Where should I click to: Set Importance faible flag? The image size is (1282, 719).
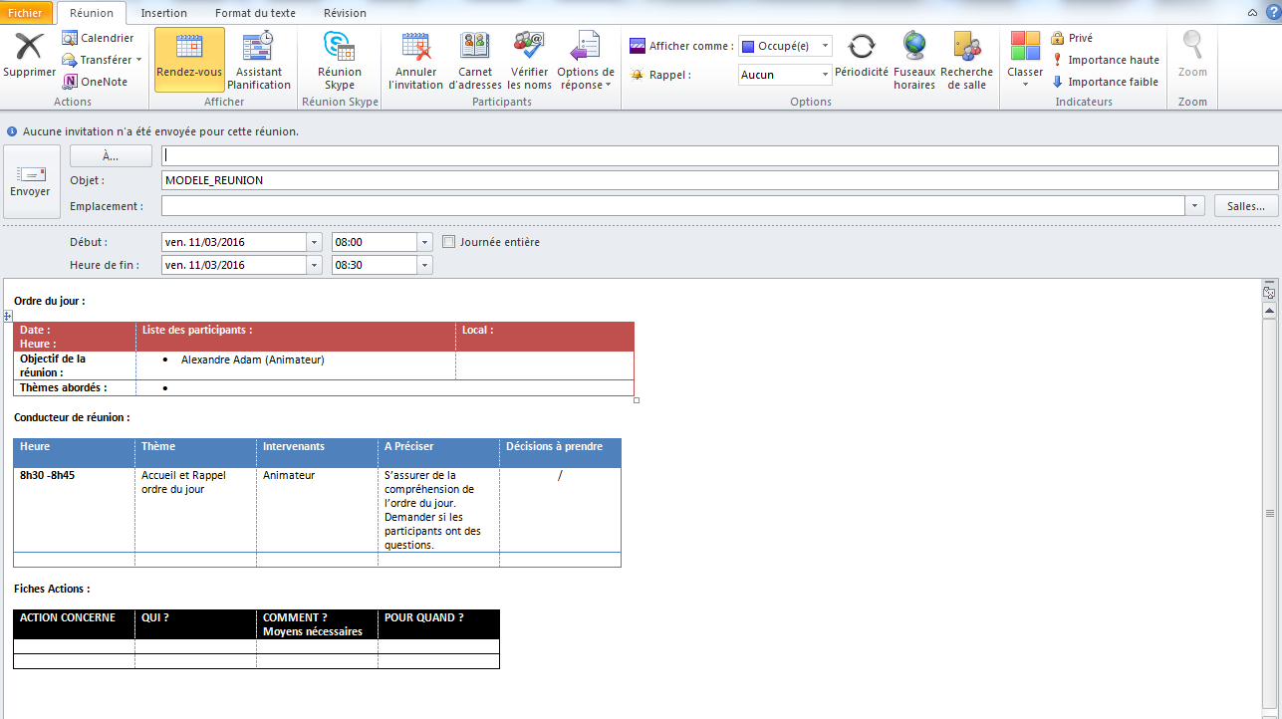tap(1105, 82)
